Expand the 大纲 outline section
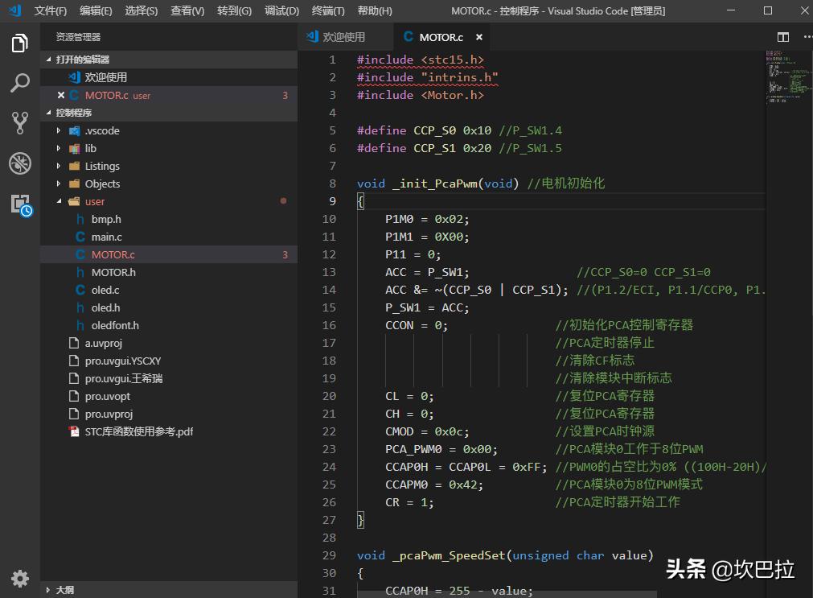 click(64, 590)
